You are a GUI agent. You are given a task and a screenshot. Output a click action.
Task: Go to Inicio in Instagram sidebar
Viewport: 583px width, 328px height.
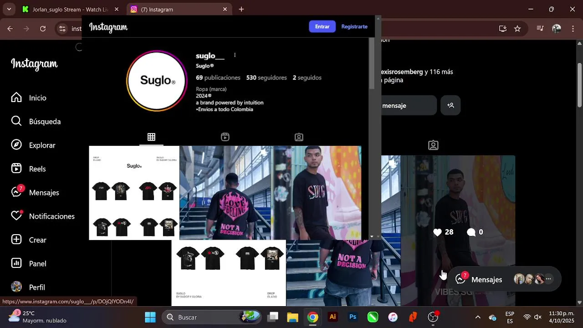coord(29,98)
